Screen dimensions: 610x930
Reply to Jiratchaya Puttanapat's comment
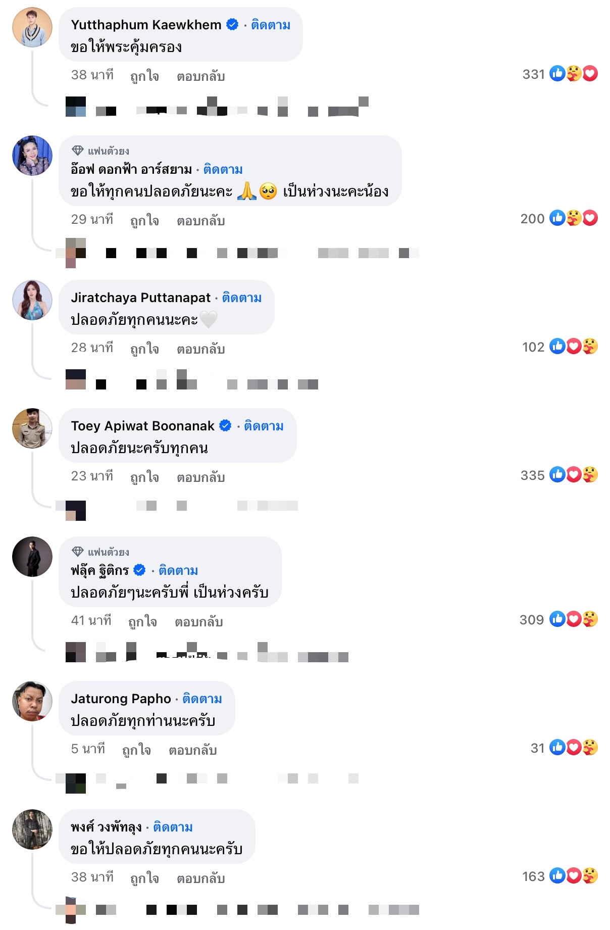pyautogui.click(x=200, y=349)
